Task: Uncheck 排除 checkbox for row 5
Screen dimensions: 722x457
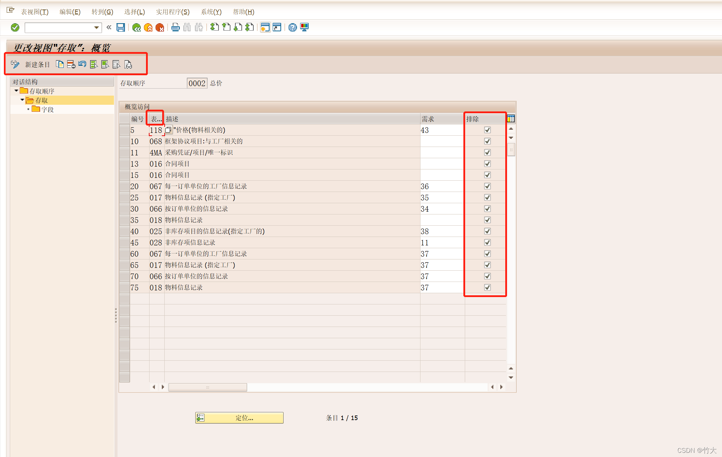Action: click(487, 130)
